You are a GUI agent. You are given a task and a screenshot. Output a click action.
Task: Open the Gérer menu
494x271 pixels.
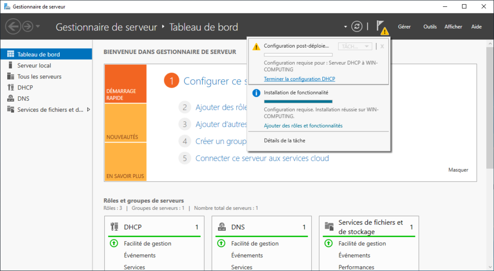tap(404, 27)
